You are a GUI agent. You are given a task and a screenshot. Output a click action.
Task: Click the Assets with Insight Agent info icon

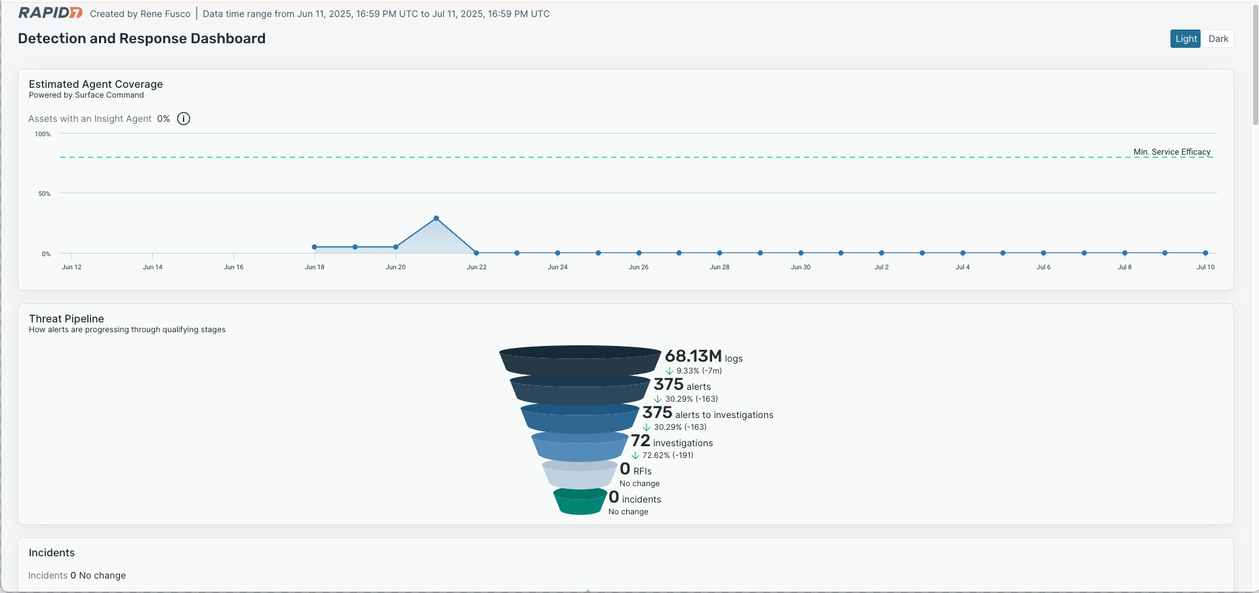point(184,119)
